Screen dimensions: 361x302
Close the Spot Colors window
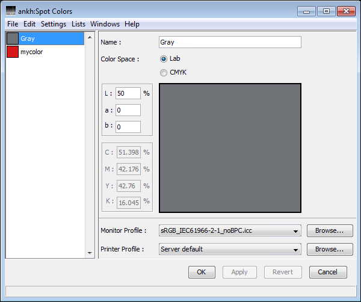coord(347,11)
